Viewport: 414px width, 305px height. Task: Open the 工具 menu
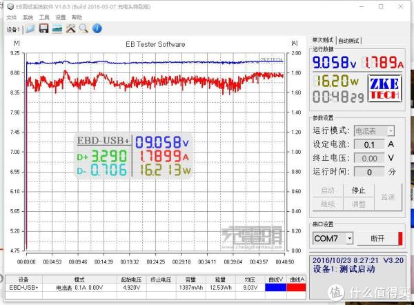click(x=44, y=17)
